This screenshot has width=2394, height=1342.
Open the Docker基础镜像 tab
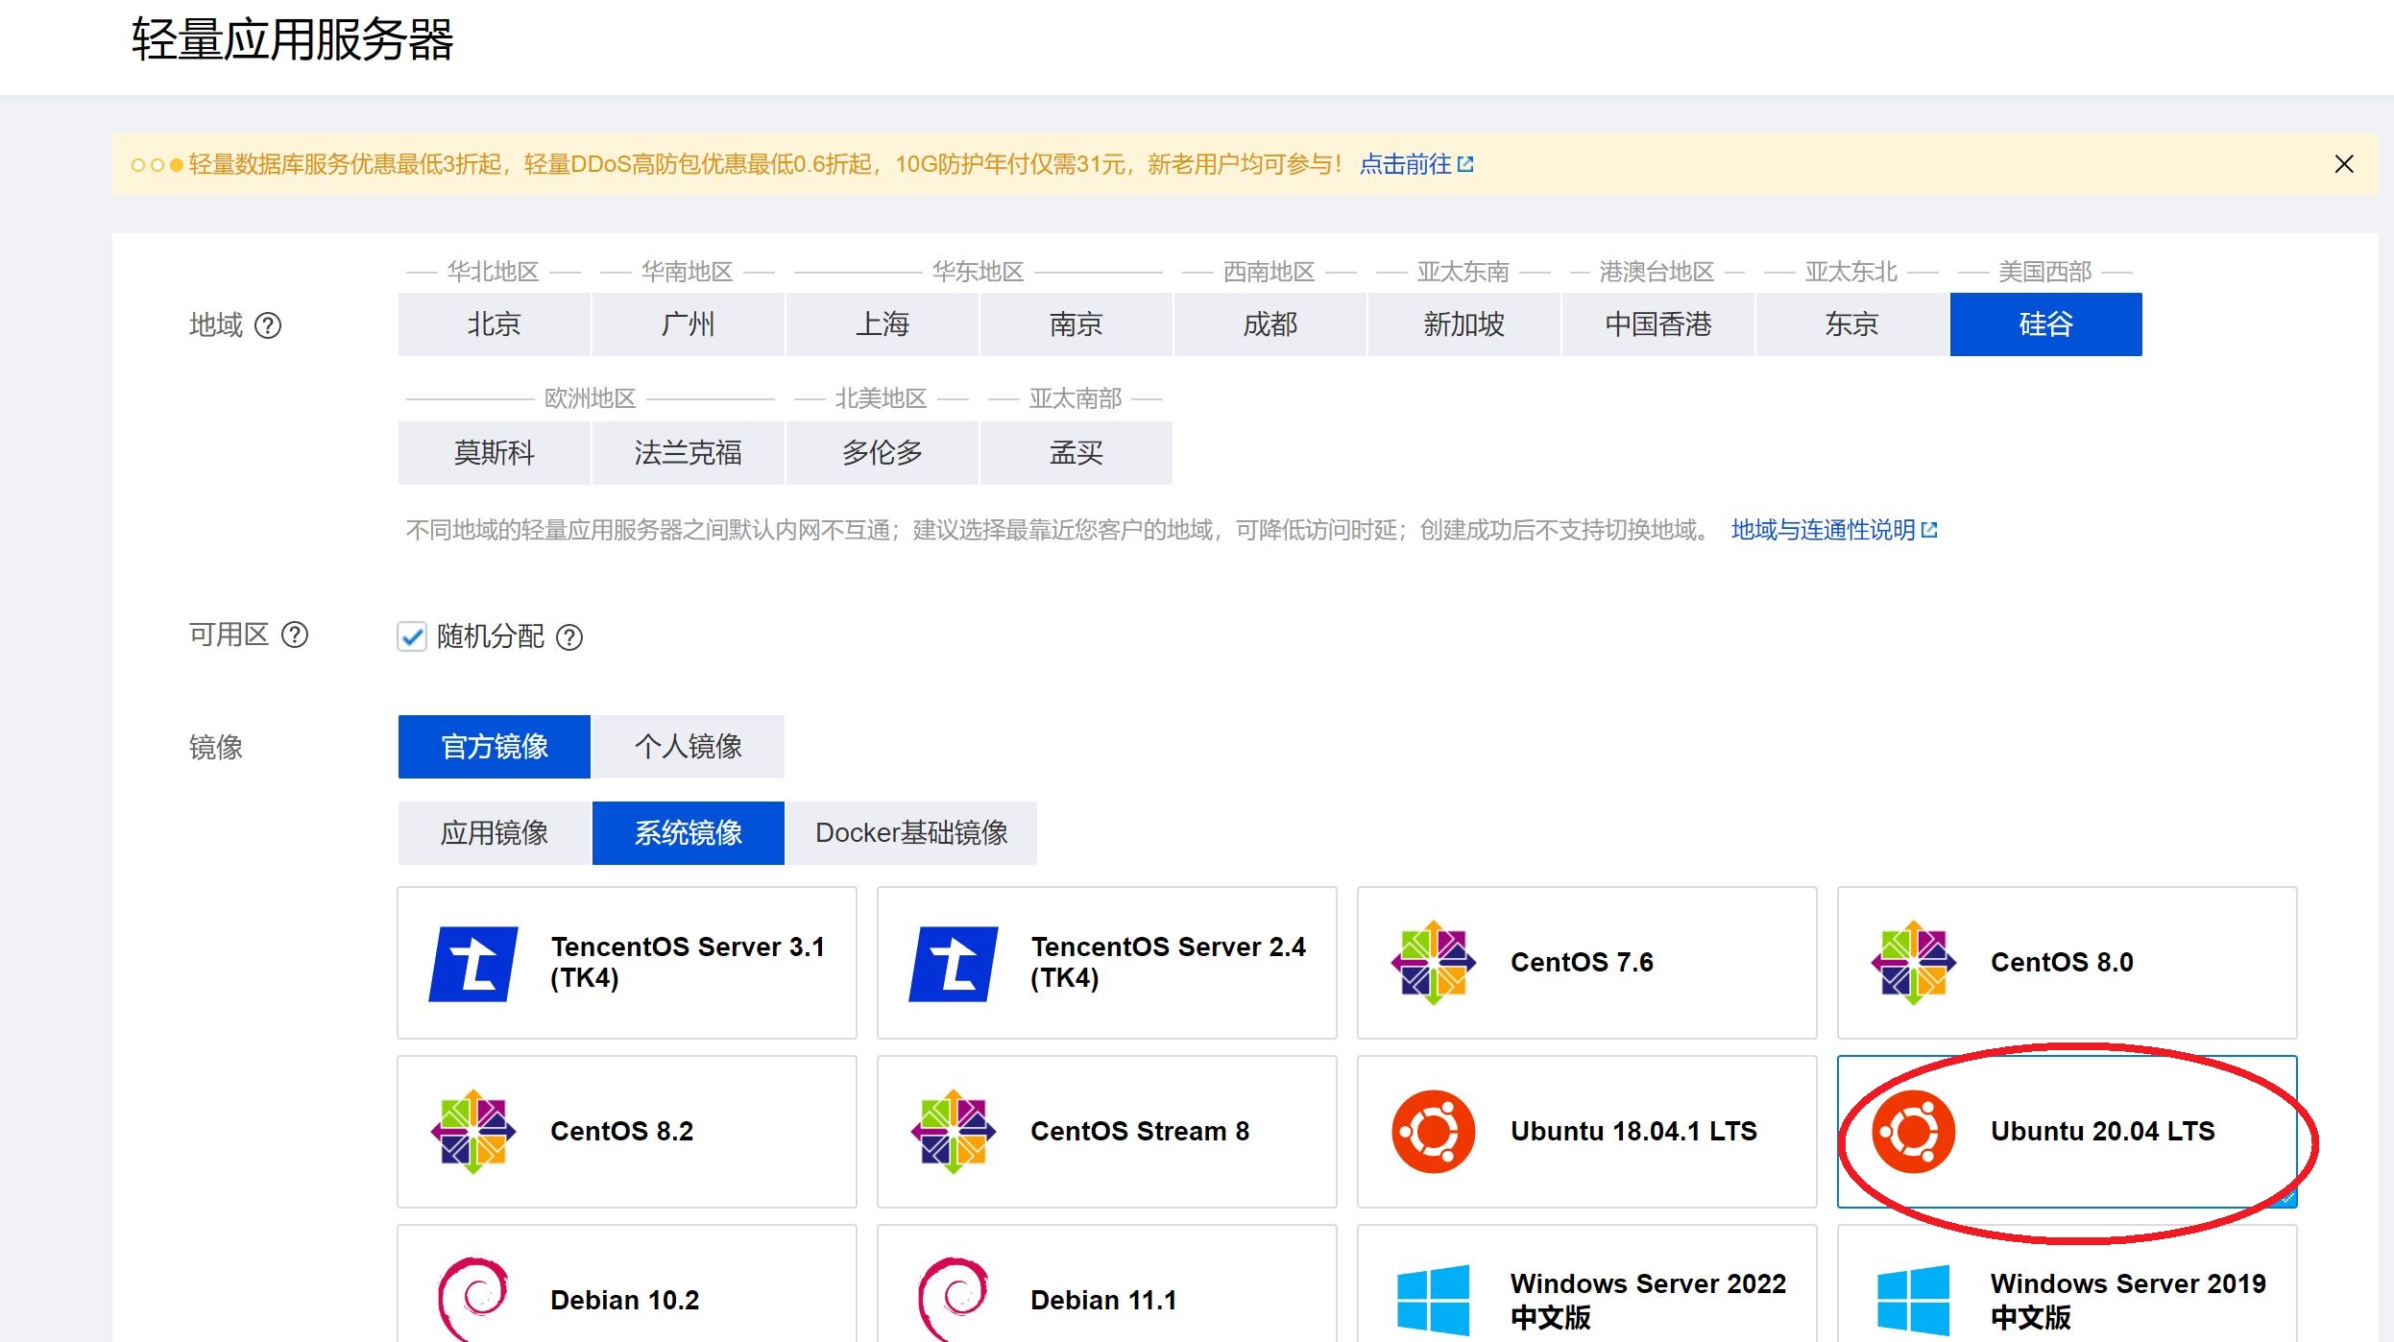coord(910,833)
